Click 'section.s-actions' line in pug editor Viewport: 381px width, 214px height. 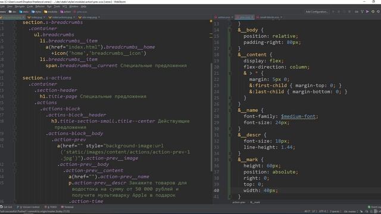click(47, 78)
